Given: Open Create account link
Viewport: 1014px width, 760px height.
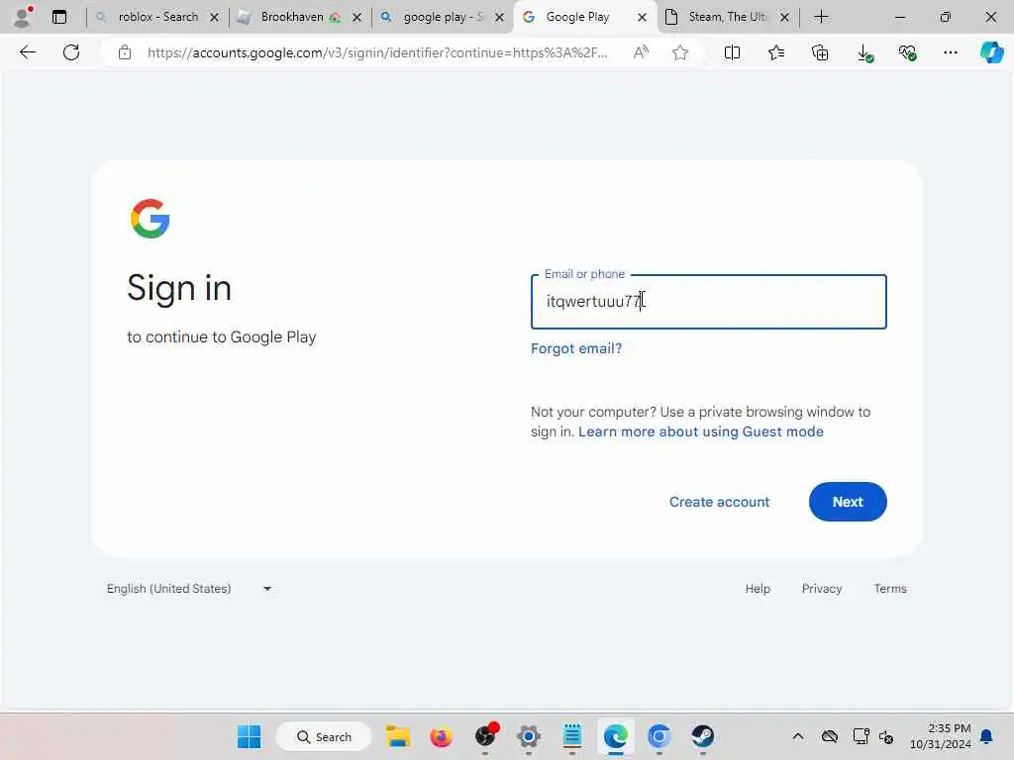Looking at the screenshot, I should pos(719,502).
